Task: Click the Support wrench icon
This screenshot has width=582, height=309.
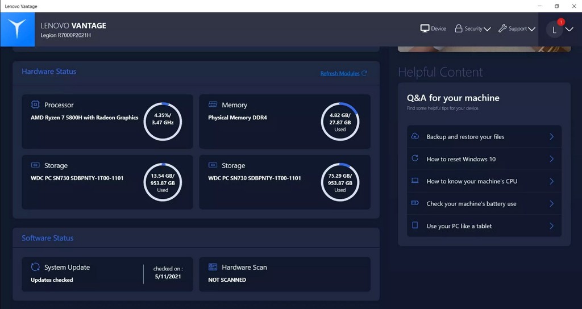Action: 502,28
